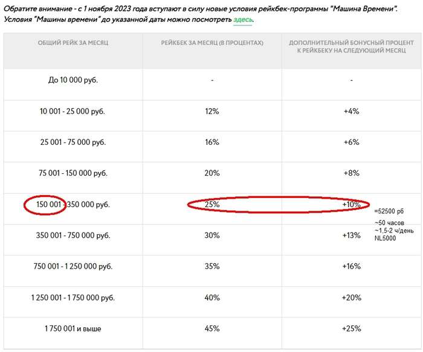Click the +6% bonus value
This screenshot has width=423, height=352.
tap(351, 142)
